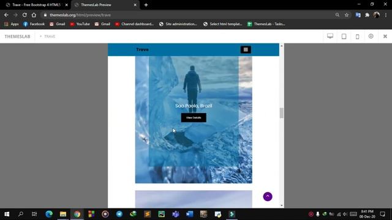The height and width of the screenshot is (220, 392).
Task: Open Sublime Text from taskbar
Action: (x=148, y=214)
